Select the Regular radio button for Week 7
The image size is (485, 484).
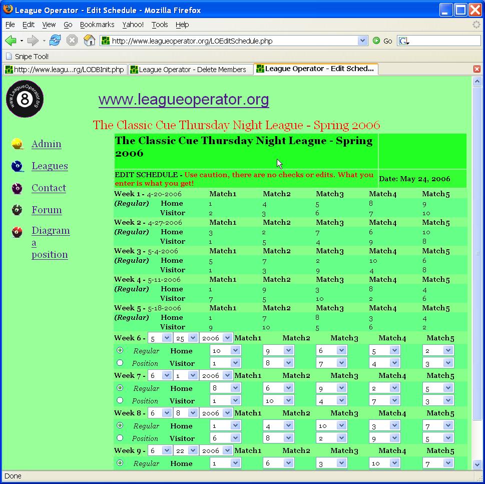pos(120,388)
